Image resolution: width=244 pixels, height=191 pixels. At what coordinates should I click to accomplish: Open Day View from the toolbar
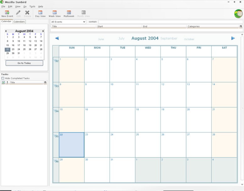point(40,13)
